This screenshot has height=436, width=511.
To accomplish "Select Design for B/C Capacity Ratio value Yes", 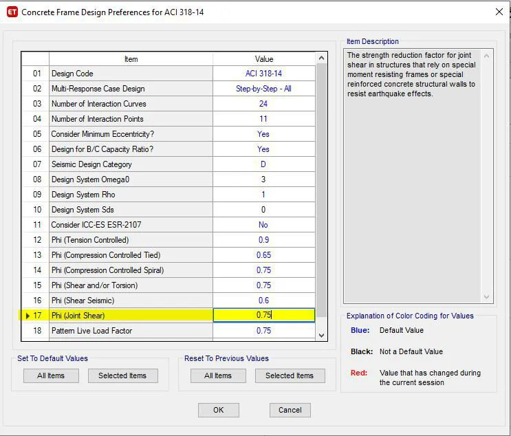I will click(x=264, y=149).
